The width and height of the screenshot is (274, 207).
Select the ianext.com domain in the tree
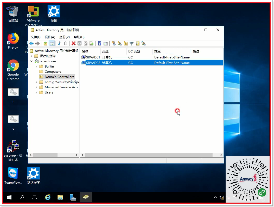coord(48,61)
